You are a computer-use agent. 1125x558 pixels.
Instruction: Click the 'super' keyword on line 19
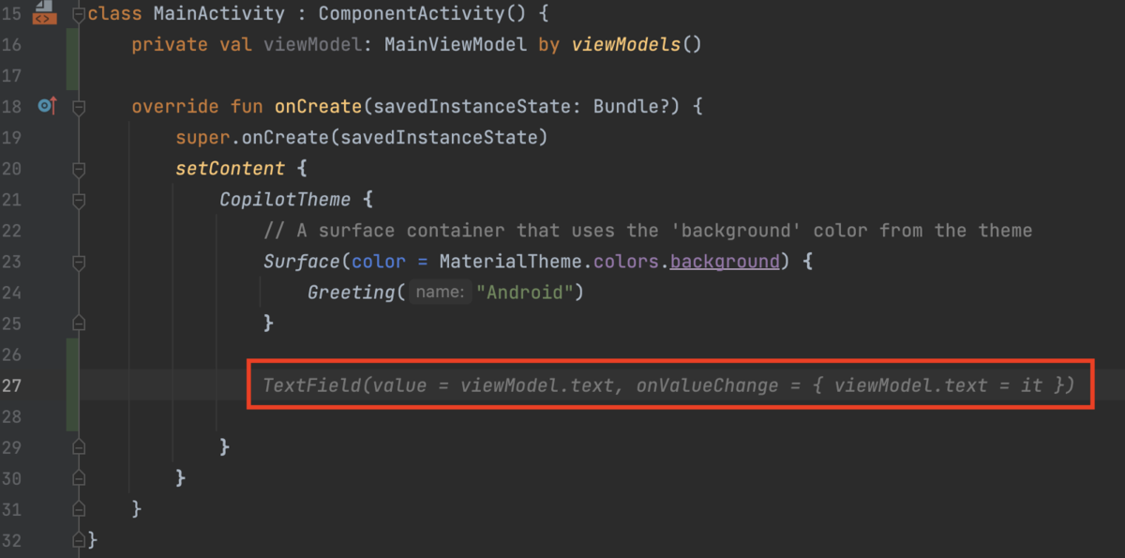pos(202,138)
